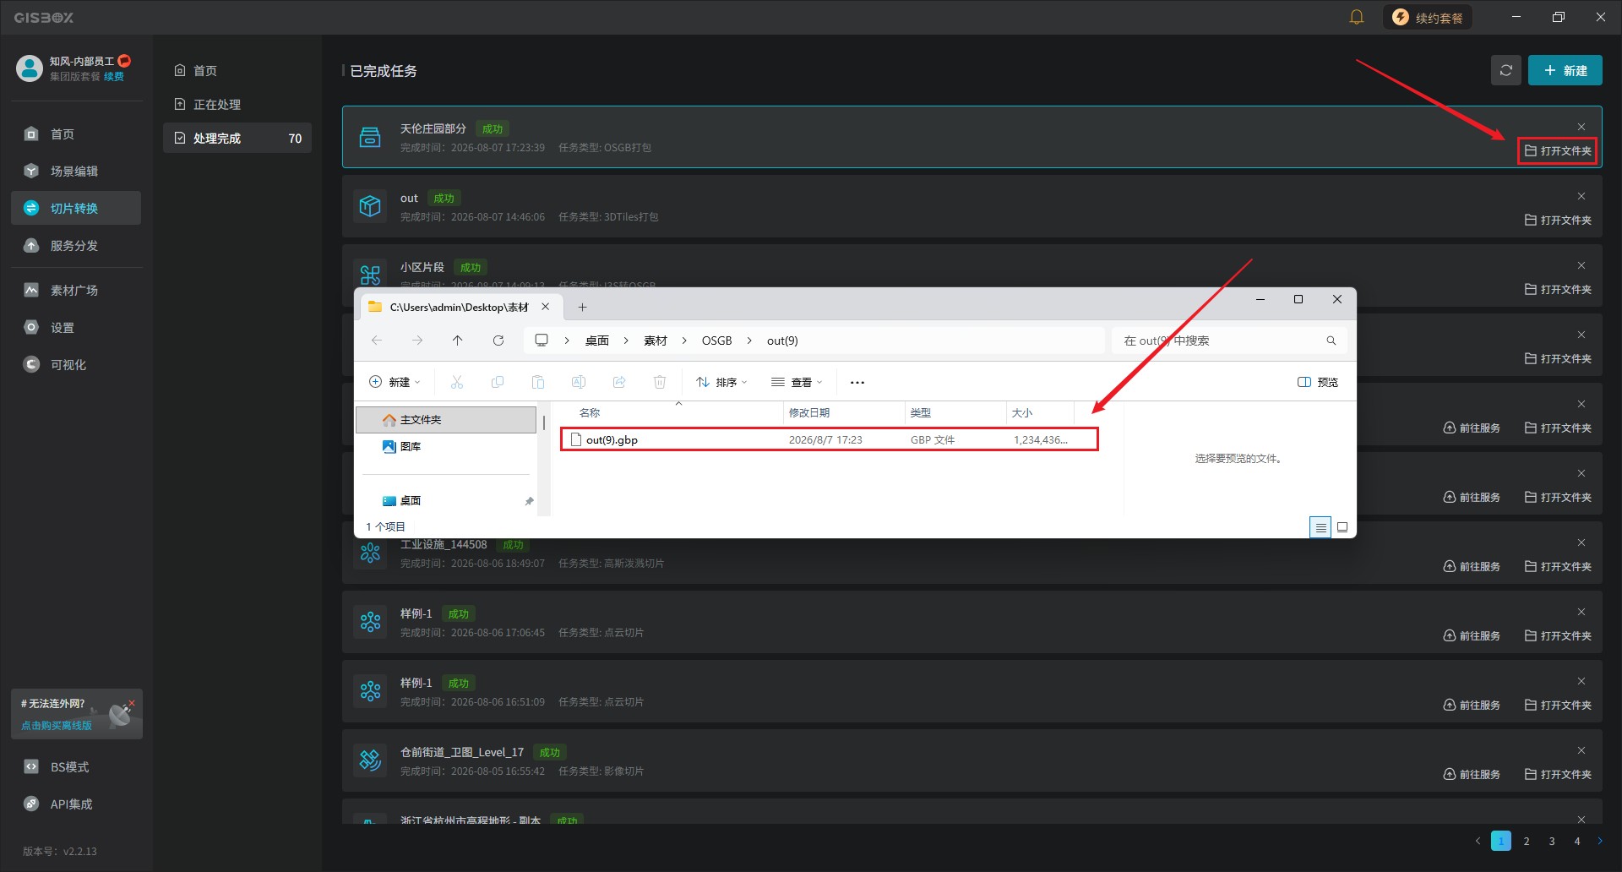Click the 续约套餐 renew plan button
Viewport: 1622px width, 872px height.
[x=1427, y=18]
